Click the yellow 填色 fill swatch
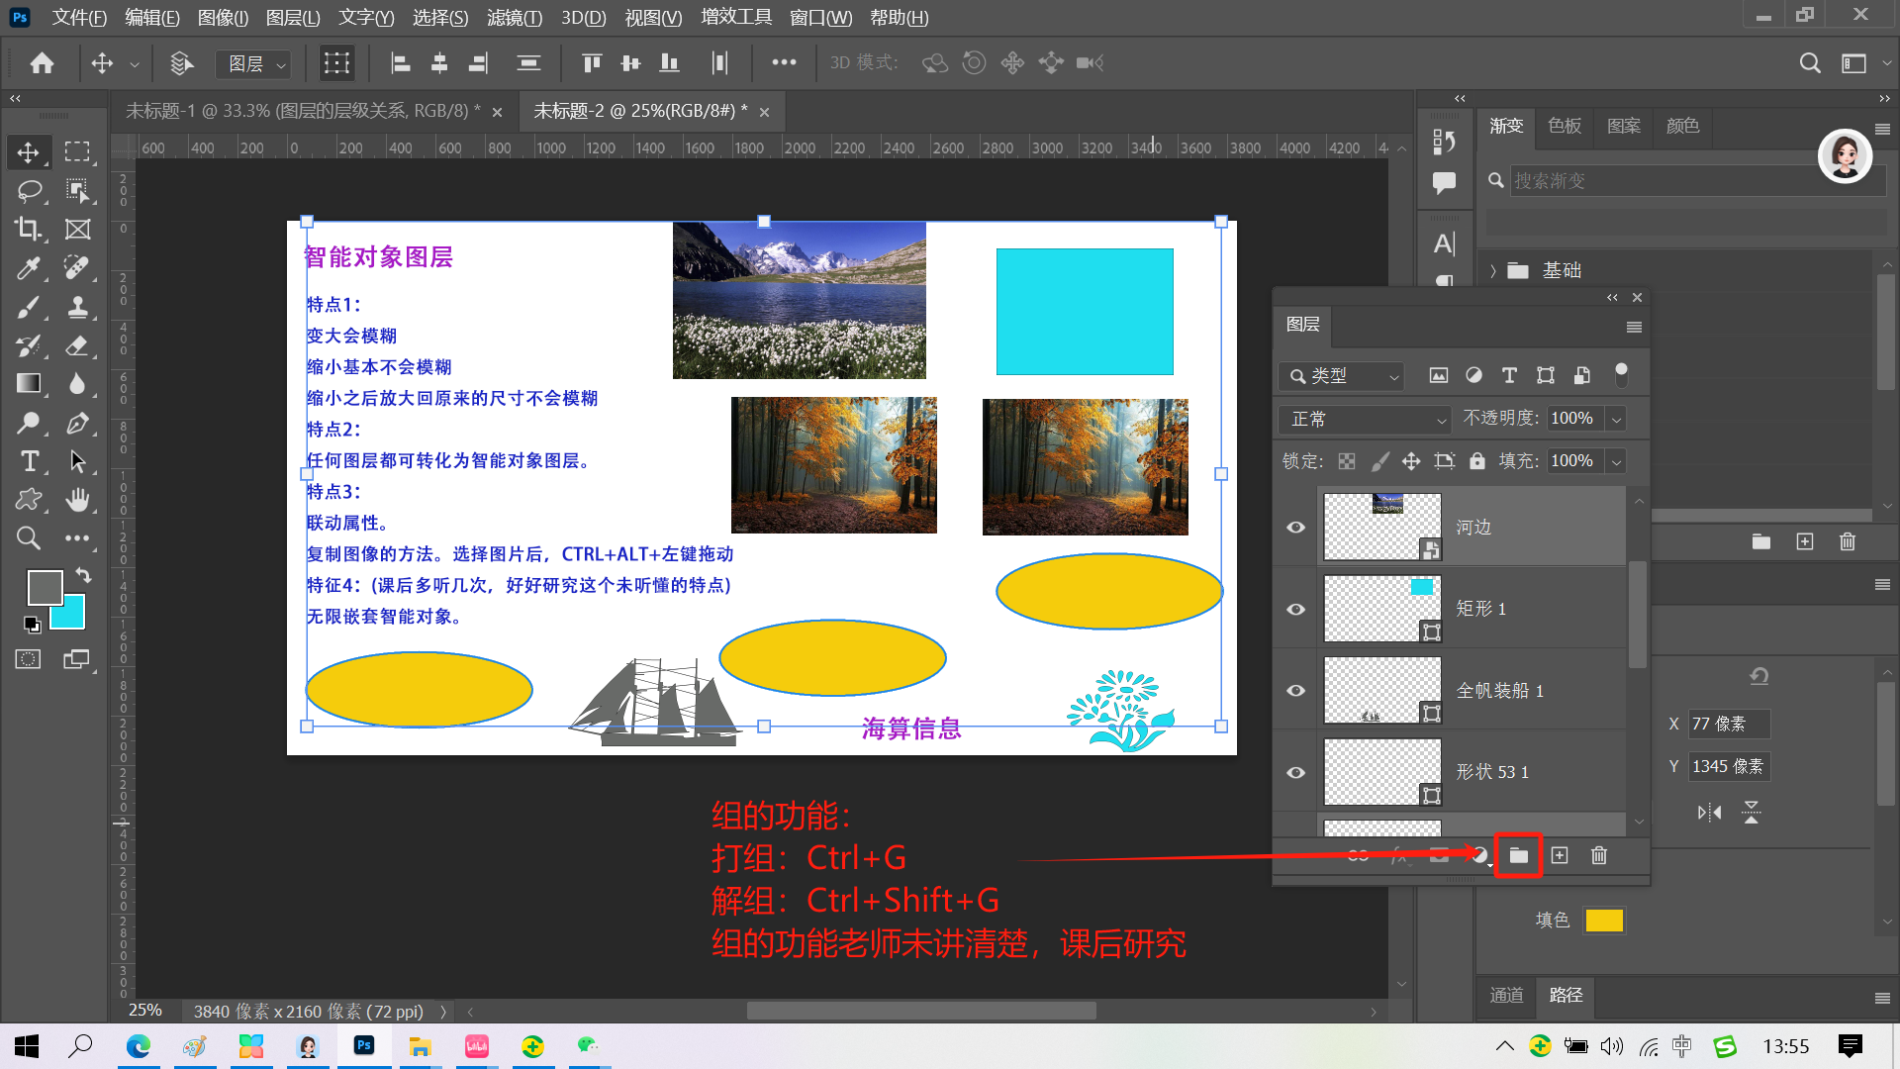 pos(1603,921)
